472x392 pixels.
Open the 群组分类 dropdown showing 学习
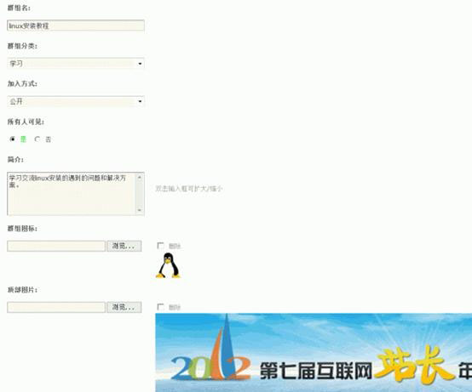pos(76,64)
